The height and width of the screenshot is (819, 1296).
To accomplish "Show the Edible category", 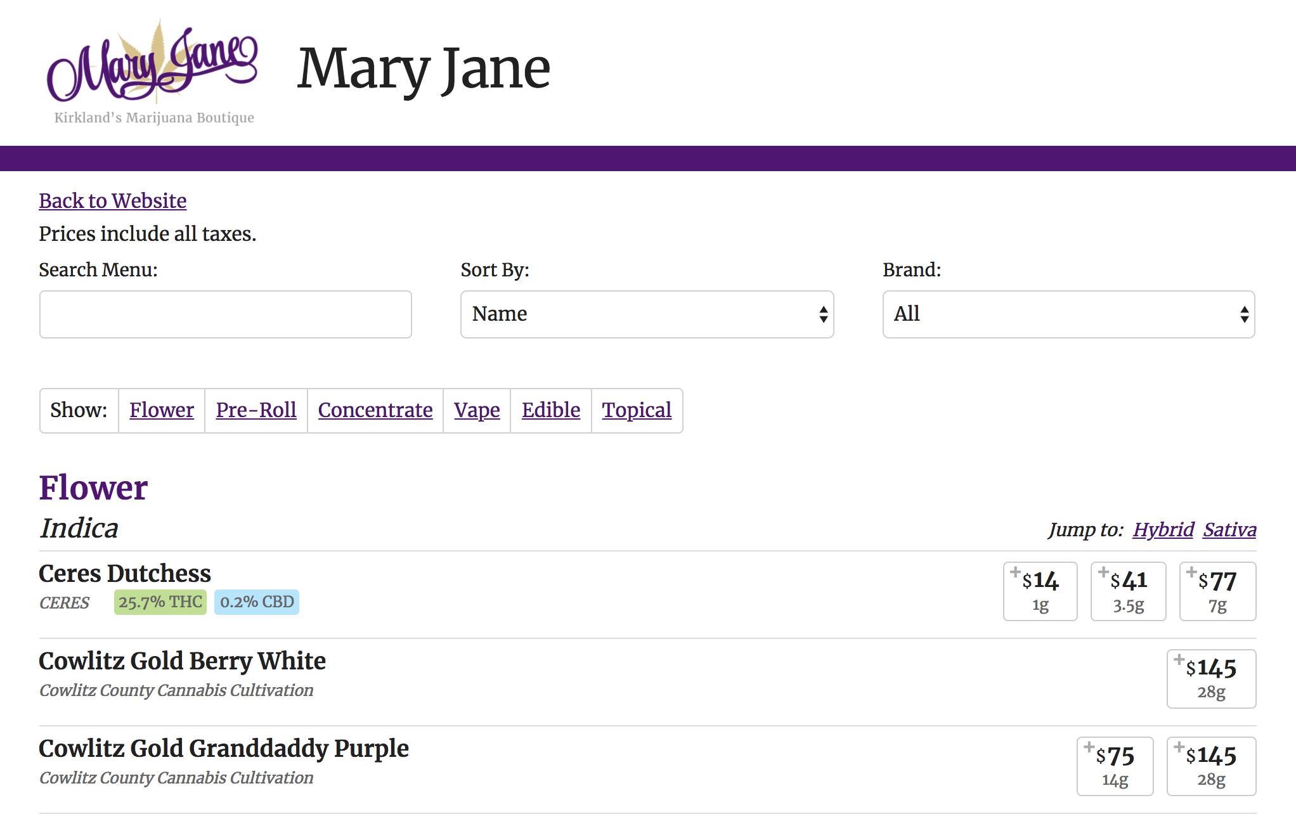I will pyautogui.click(x=550, y=410).
